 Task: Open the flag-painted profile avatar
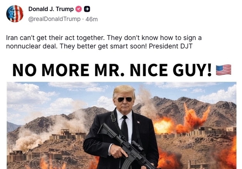click(15, 13)
